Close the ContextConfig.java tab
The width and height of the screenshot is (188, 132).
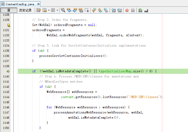pos(38,4)
